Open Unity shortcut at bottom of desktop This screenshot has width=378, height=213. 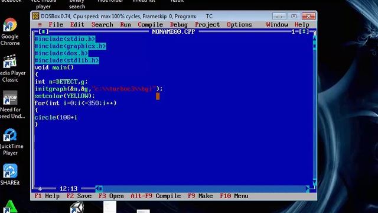tap(77, 208)
